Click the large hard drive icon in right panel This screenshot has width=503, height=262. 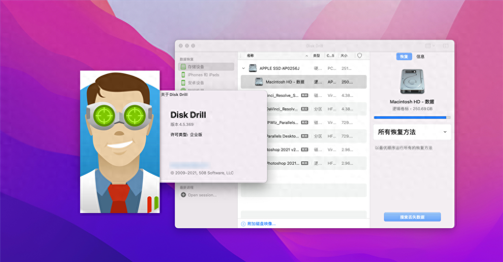(x=412, y=81)
